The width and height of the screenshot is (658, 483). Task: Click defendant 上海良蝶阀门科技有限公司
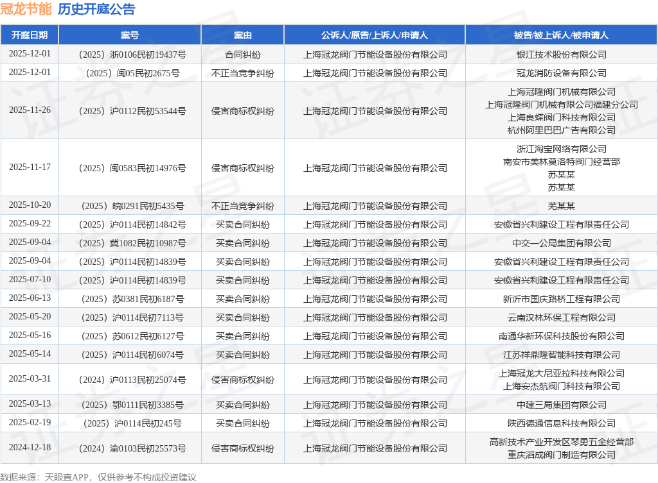561,117
